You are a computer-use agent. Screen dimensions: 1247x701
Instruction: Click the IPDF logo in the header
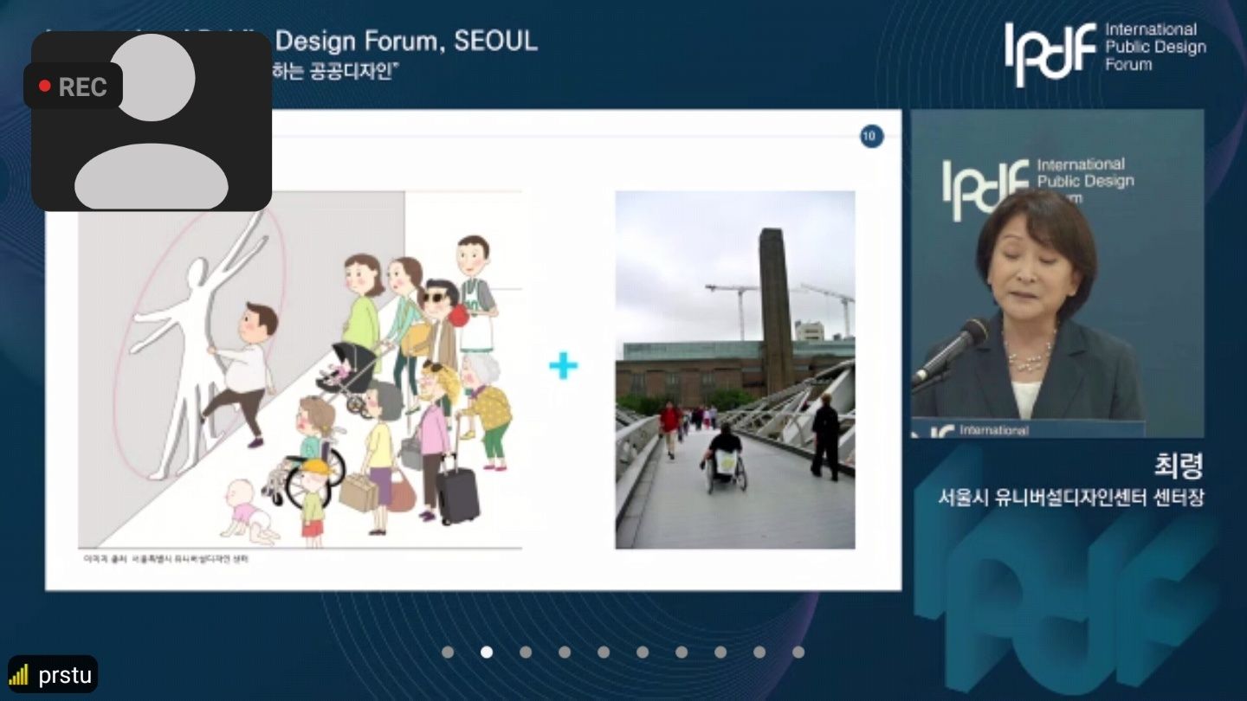coord(1050,54)
